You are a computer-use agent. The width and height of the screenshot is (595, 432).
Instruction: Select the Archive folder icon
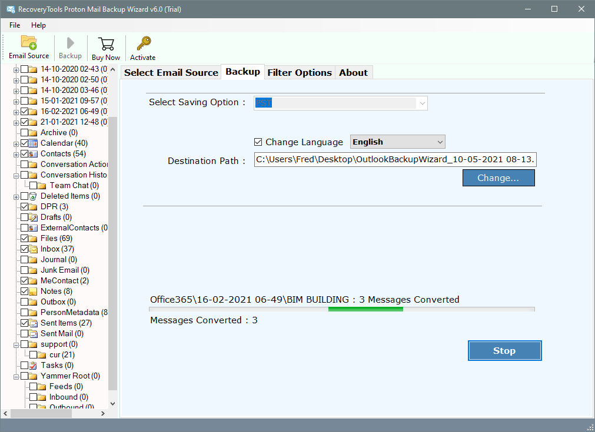(33, 133)
